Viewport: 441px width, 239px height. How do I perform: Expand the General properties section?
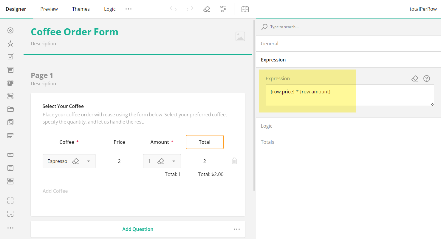click(270, 44)
